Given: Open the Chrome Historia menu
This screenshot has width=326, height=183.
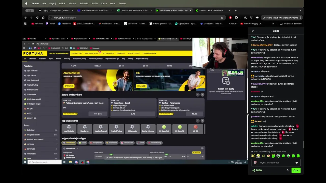Looking at the screenshot, I should tap(72, 4).
